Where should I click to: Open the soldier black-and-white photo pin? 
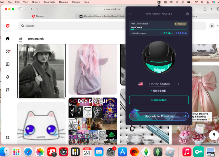(41, 72)
